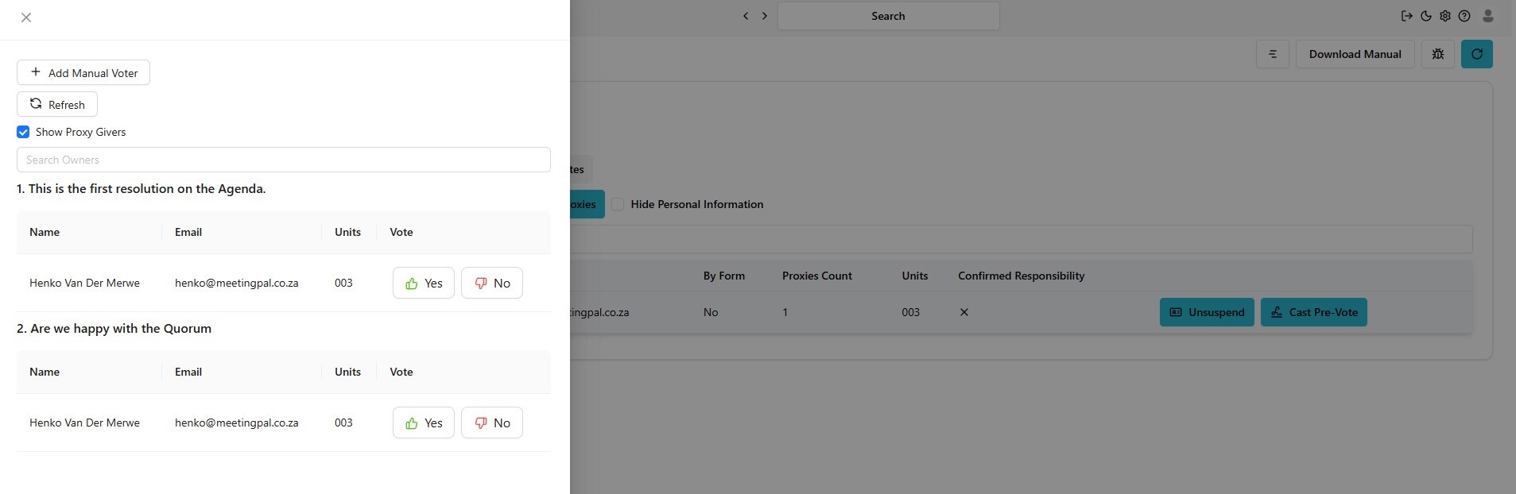1516x494 pixels.
Task: Open the filter lines menu icon
Action: point(1272,54)
